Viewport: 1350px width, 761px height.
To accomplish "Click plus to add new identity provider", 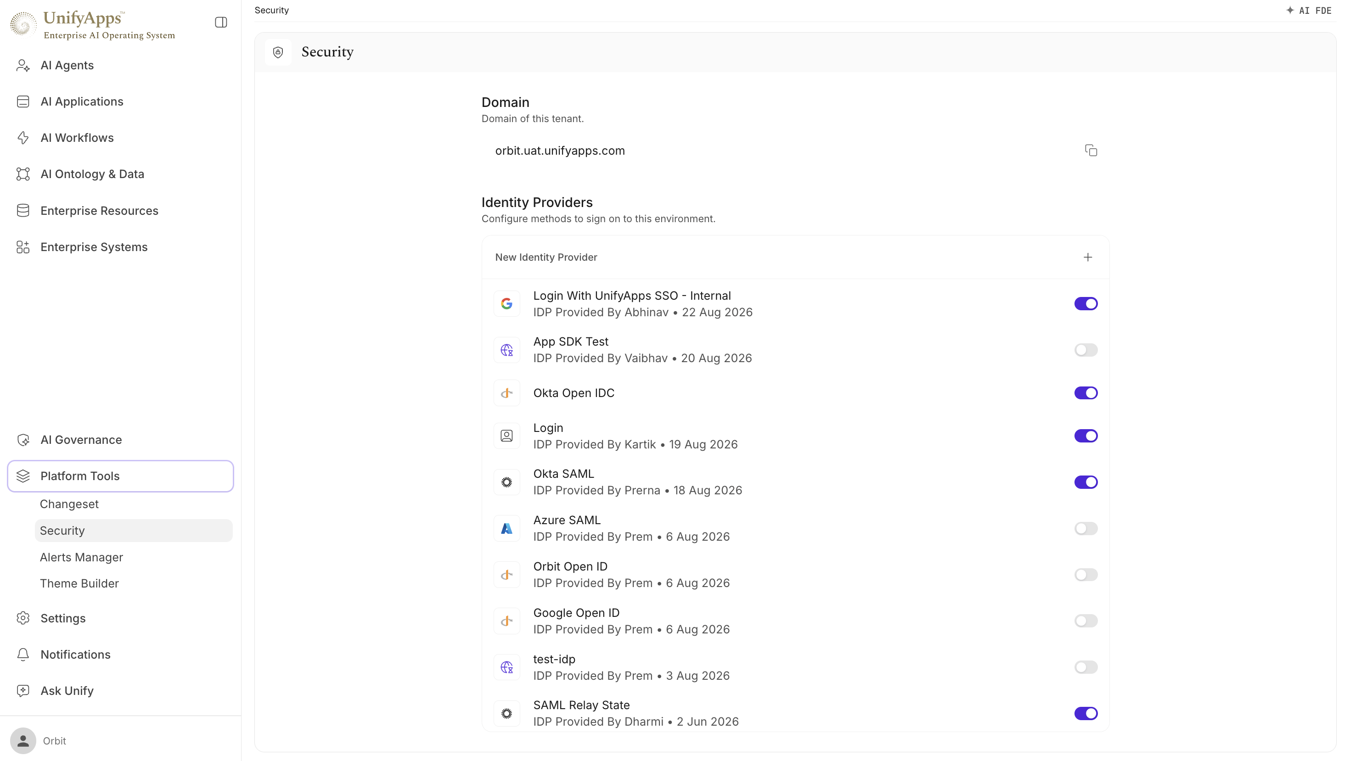I will coord(1088,257).
